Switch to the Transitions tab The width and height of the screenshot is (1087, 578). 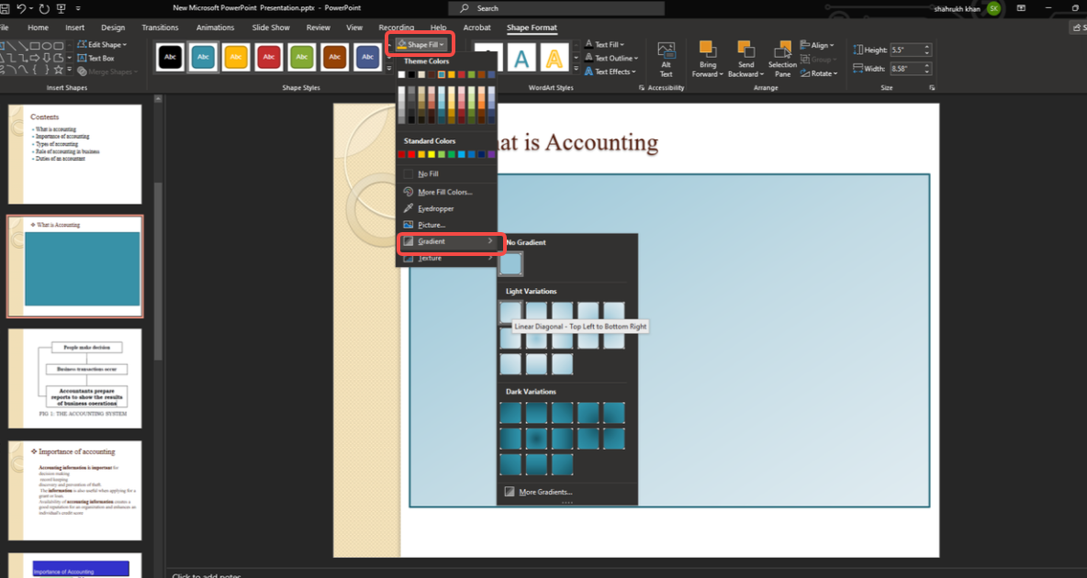coord(161,28)
